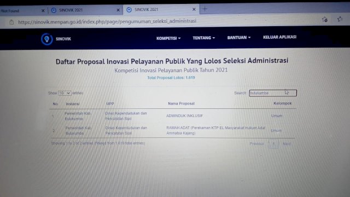350x197 pixels.
Task: Click Umum cell in RAMAH ADAT row
Action: (x=276, y=130)
